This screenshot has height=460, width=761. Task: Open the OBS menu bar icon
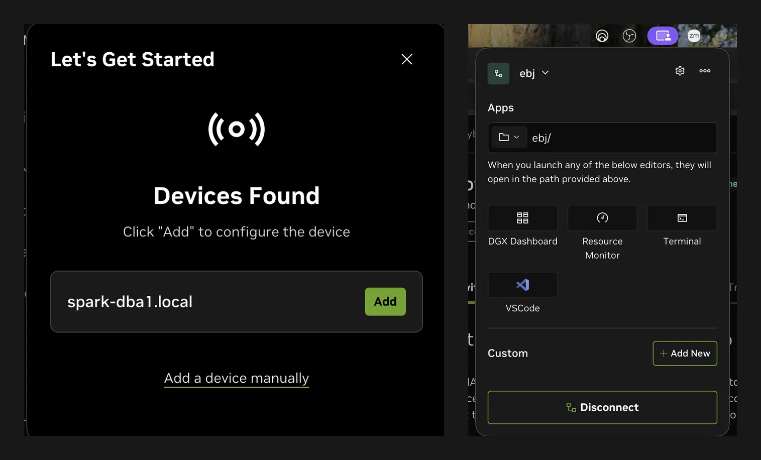(x=629, y=36)
